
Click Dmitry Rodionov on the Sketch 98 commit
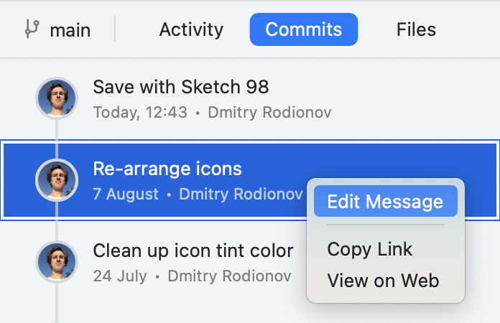270,113
